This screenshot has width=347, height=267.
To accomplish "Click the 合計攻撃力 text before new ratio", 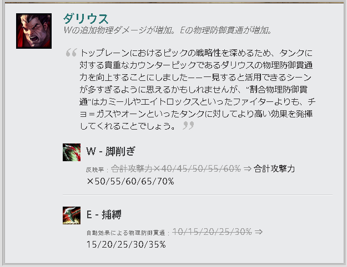I will 274,169.
